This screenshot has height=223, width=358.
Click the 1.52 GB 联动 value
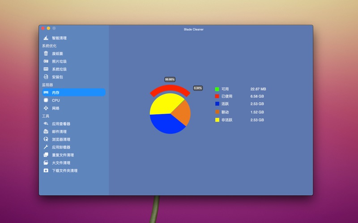(257, 112)
